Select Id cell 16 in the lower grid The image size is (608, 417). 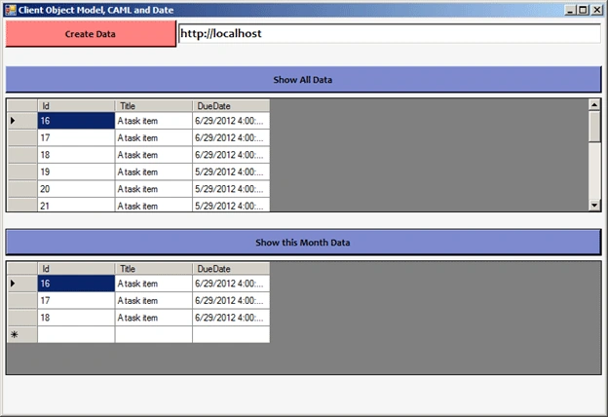tap(76, 284)
